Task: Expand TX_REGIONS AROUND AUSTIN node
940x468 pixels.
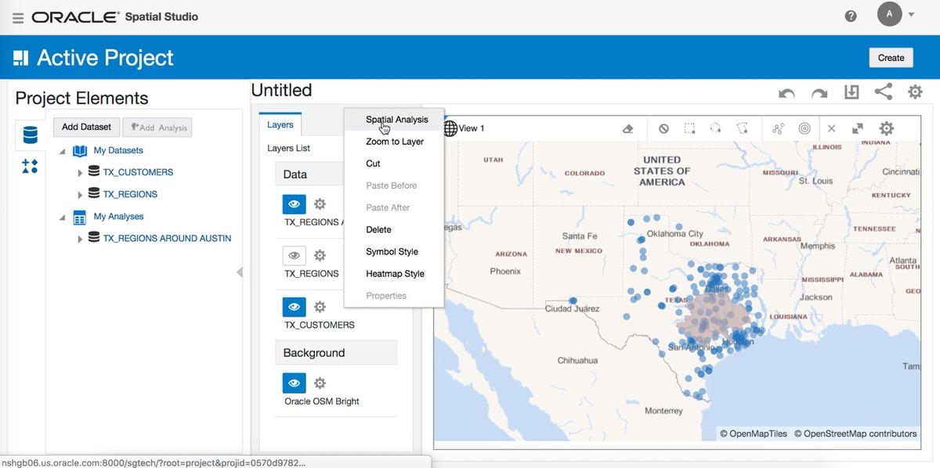Action: point(80,239)
